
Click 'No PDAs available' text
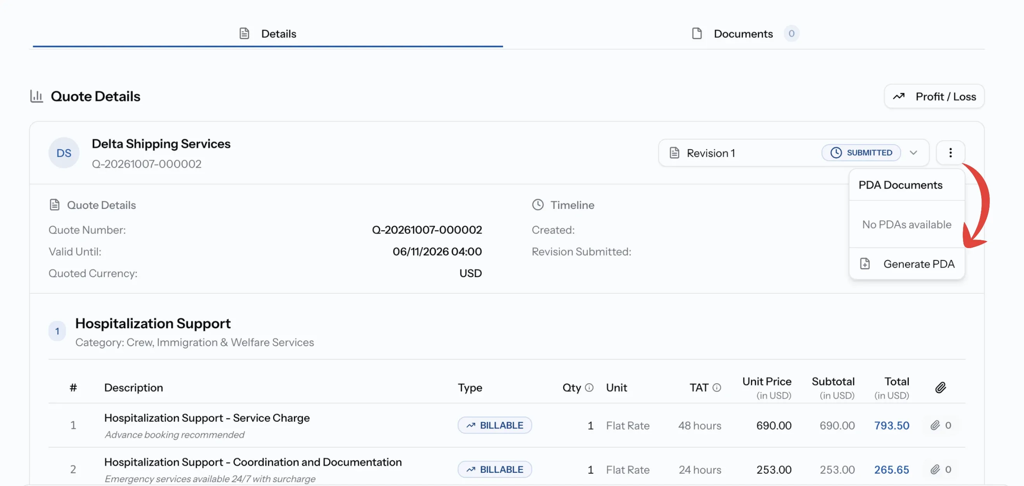(x=906, y=224)
